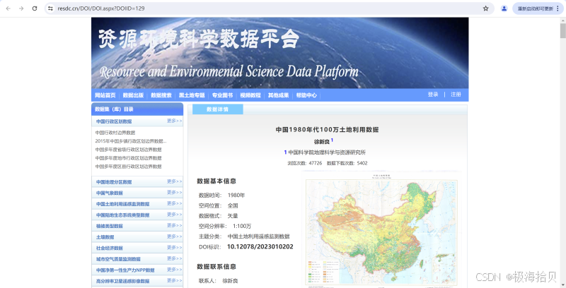Click the browser forward arrow
The width and height of the screenshot is (566, 288).
coord(21,8)
